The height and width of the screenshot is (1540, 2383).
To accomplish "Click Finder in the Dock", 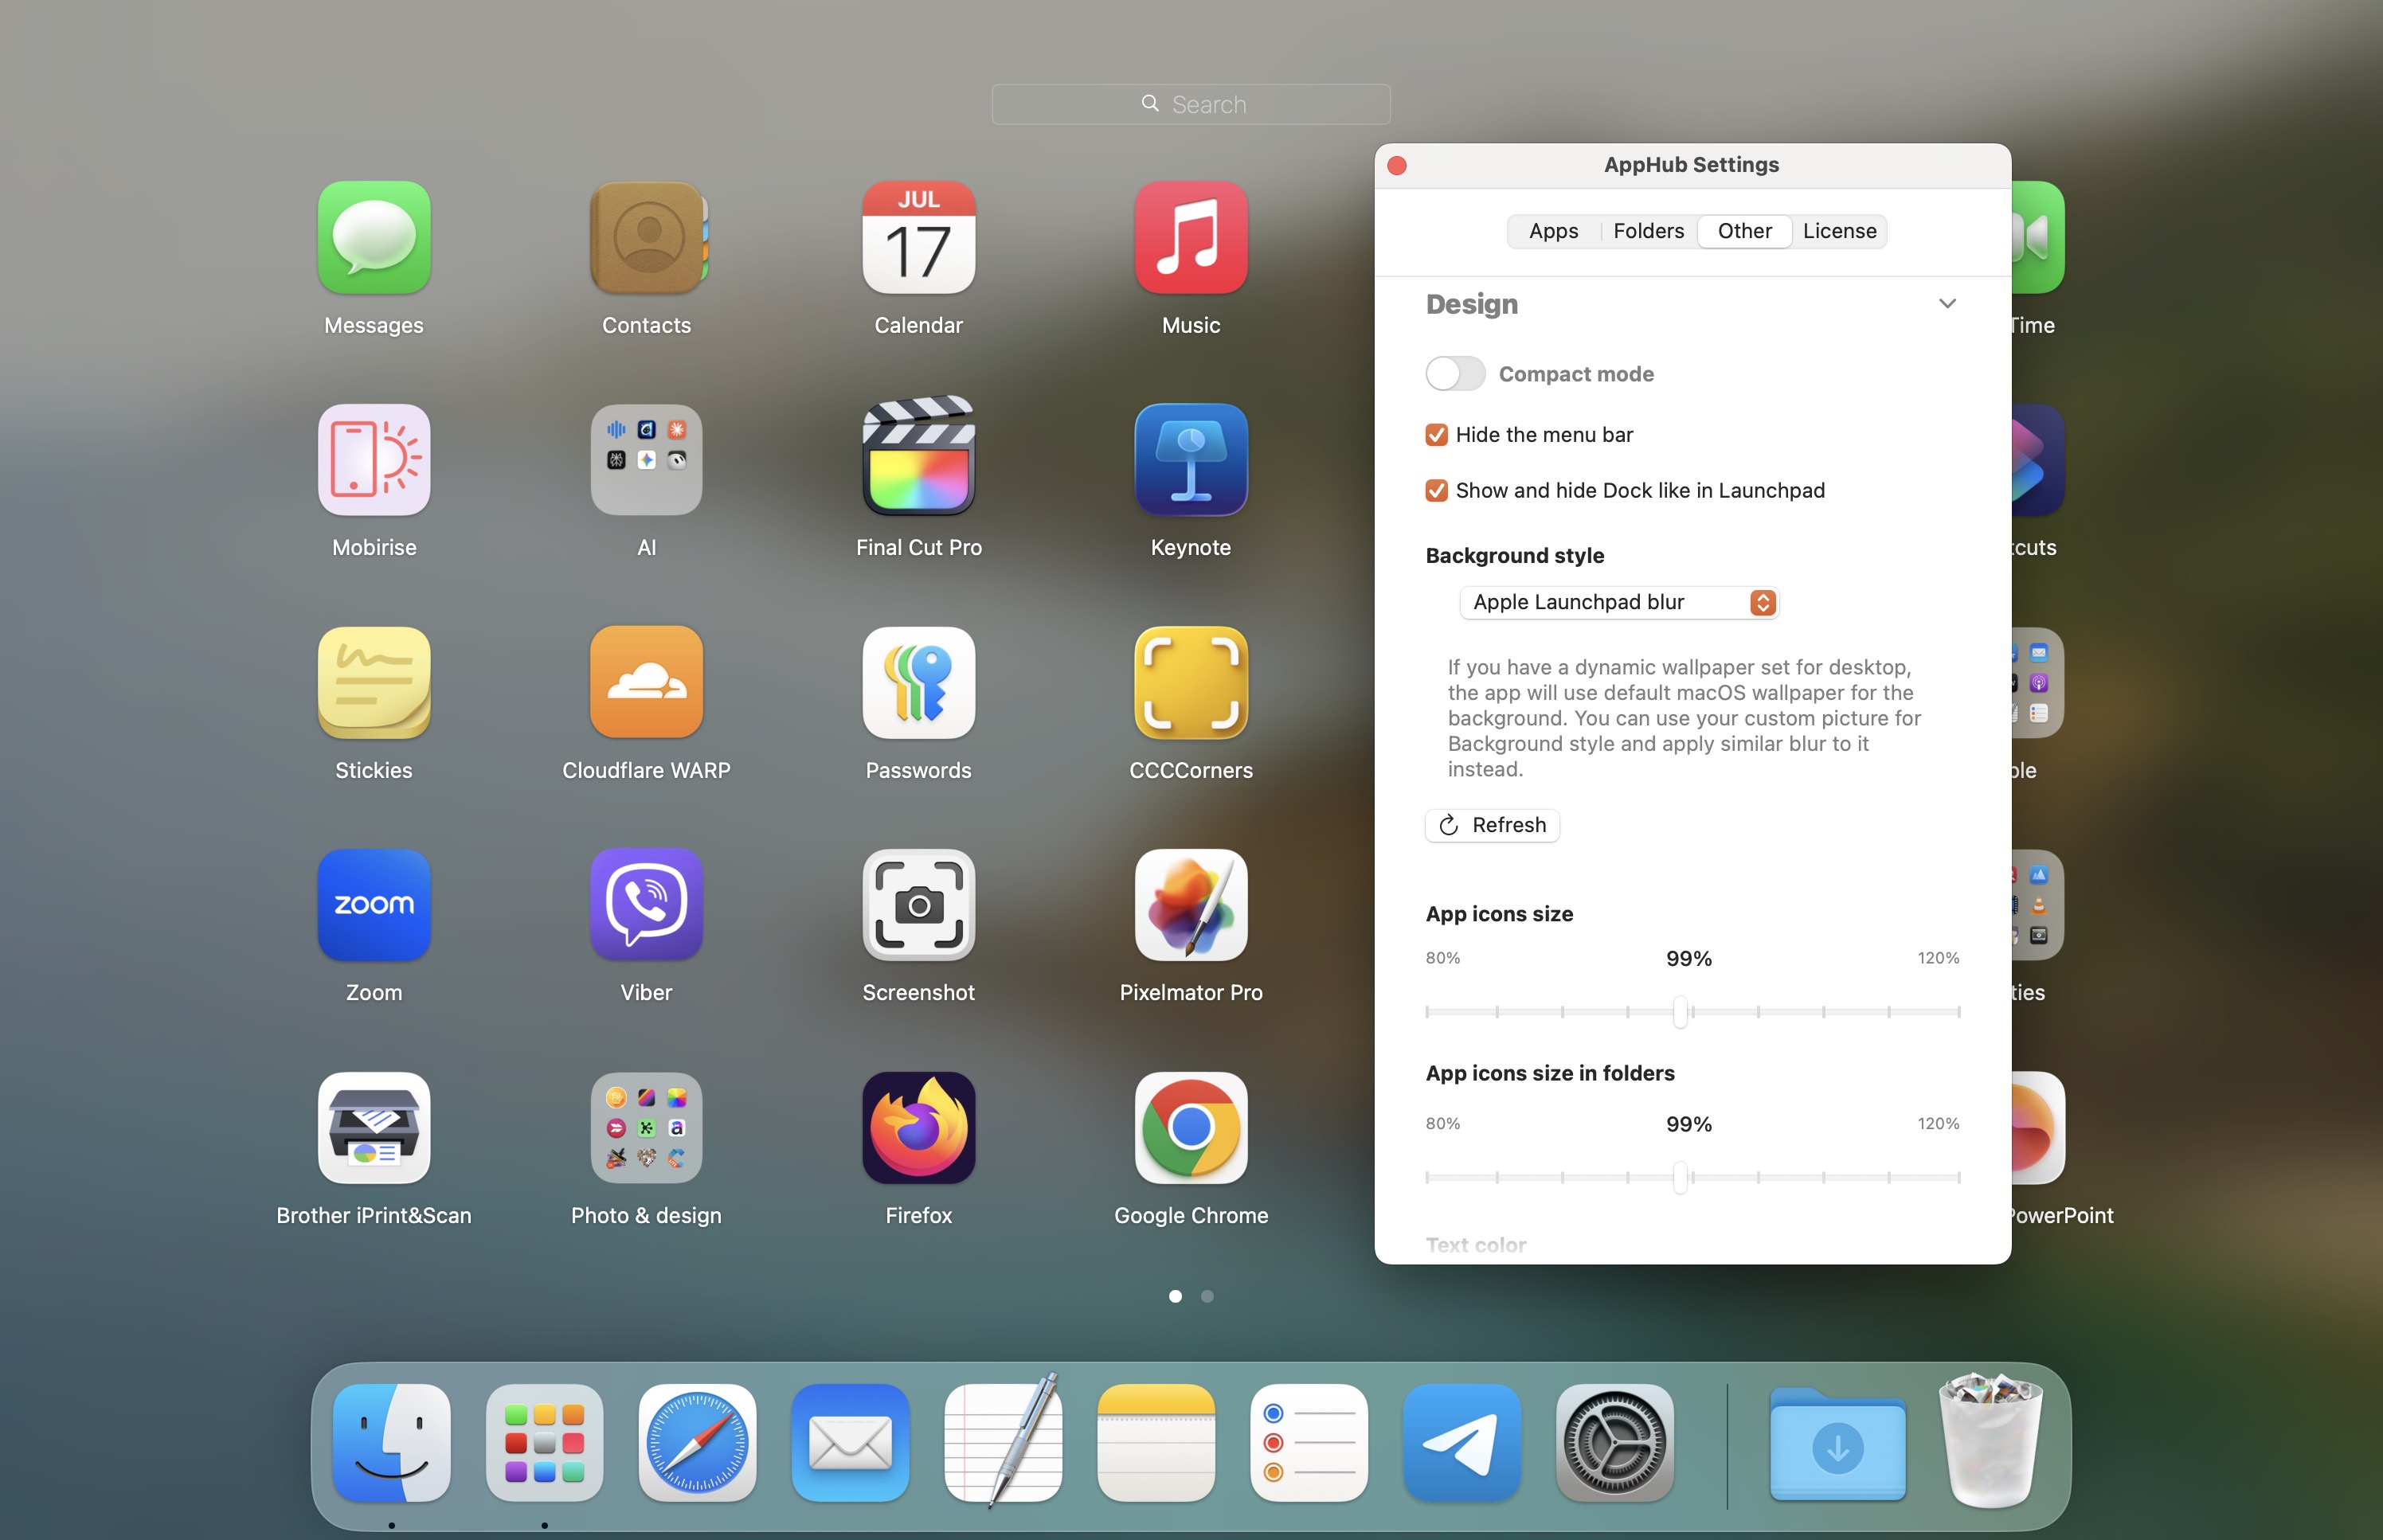I will [391, 1443].
